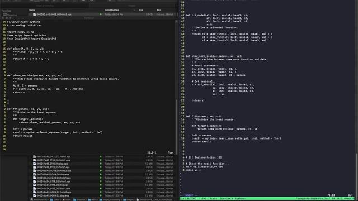Click file icon of 000016.b45_0249_00.histo2.eps row
The image size is (358, 201).
34,171
